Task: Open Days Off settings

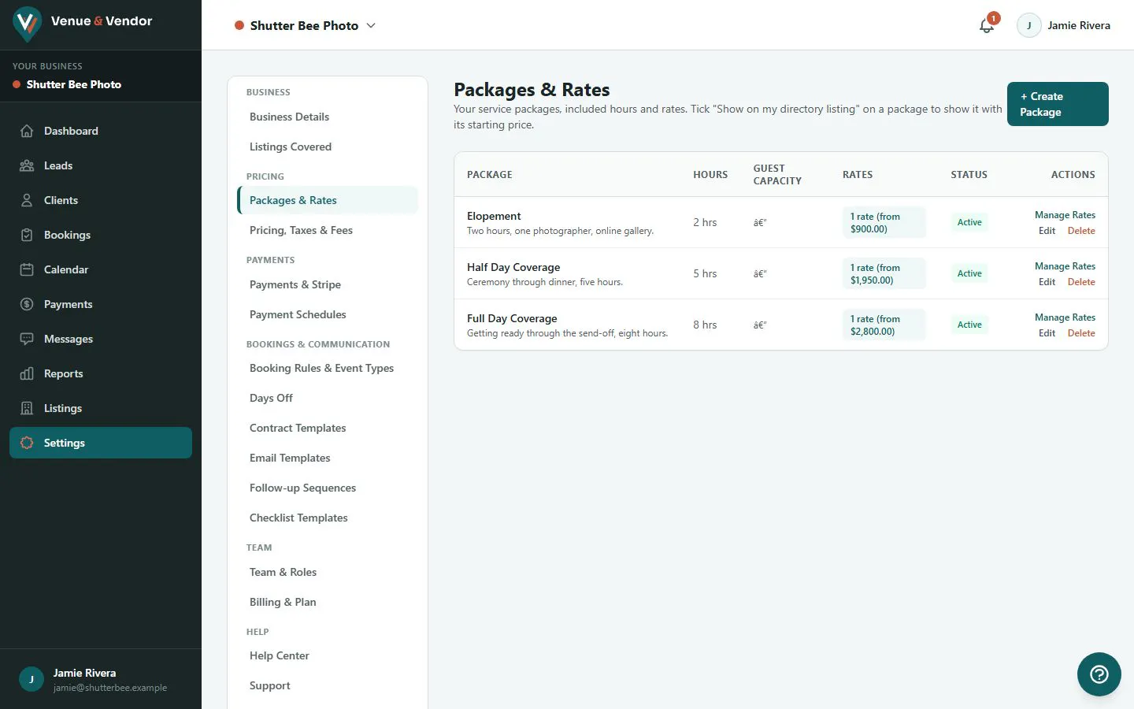Action: [x=328, y=398]
